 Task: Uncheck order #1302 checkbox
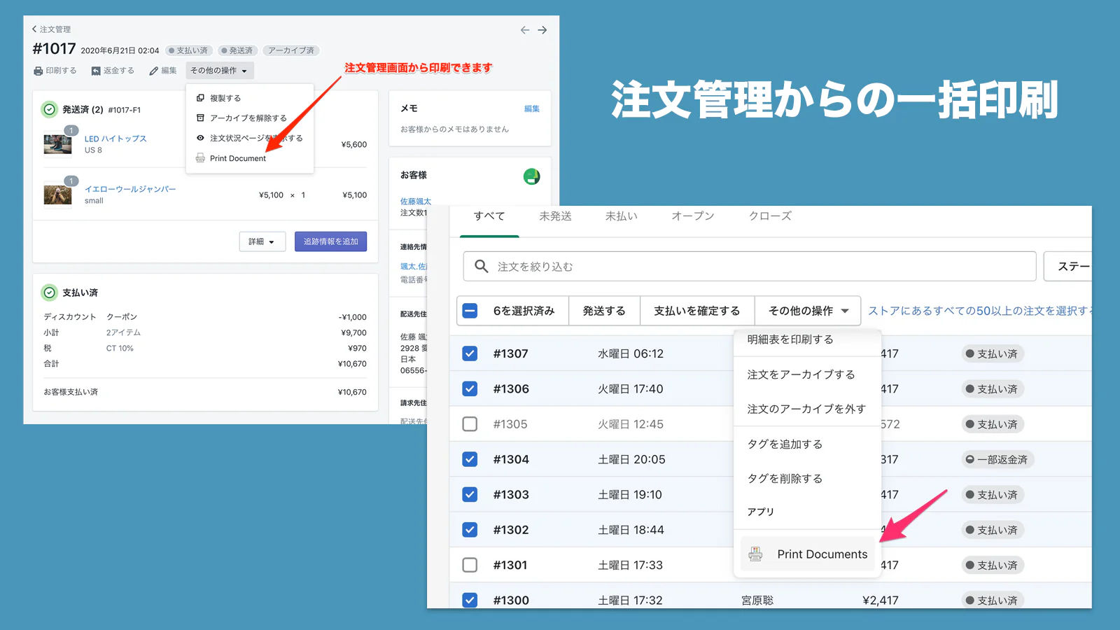(470, 530)
